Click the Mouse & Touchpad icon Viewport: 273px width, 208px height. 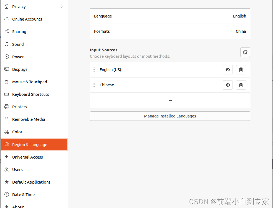coord(7,82)
